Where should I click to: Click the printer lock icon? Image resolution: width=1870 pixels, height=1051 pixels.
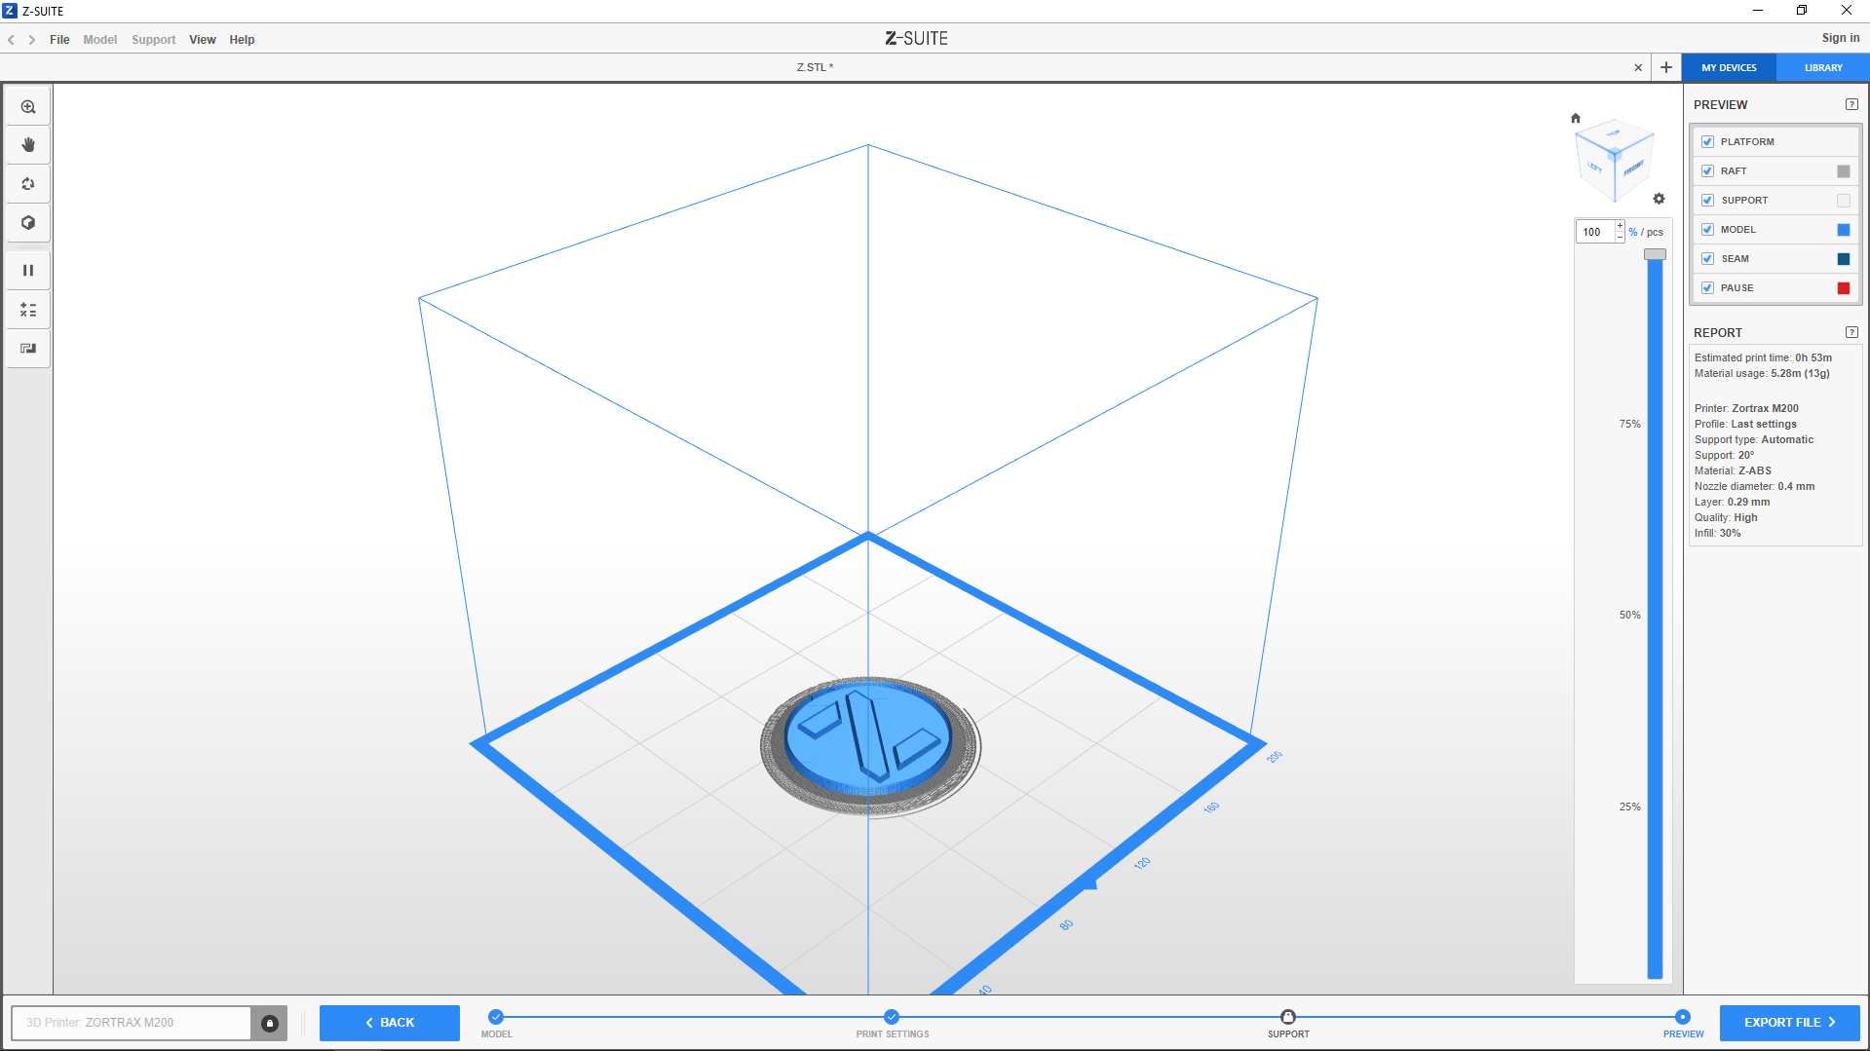(270, 1023)
